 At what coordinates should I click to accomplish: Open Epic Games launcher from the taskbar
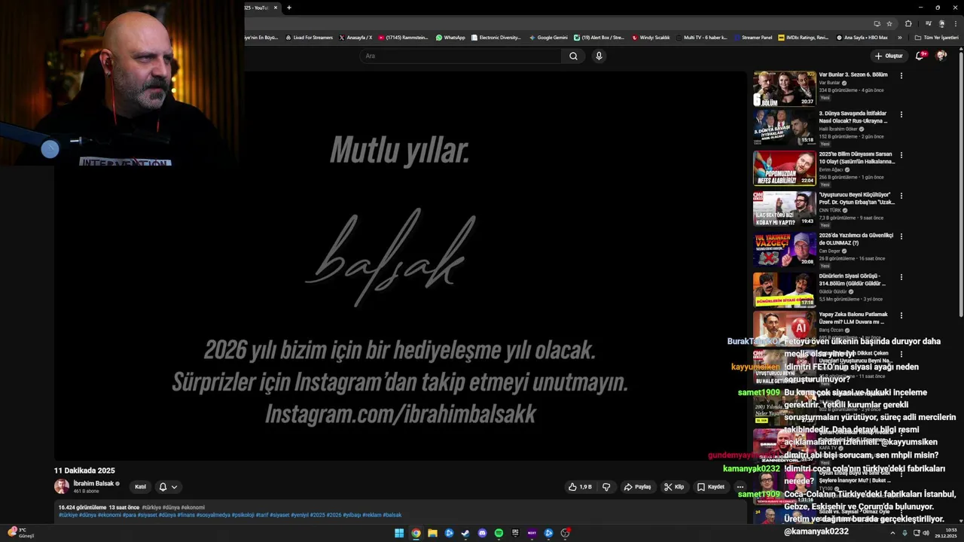(515, 533)
